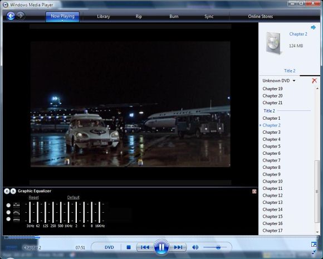Select Chapter 5 under Title 2
The image size is (323, 259).
point(271,146)
